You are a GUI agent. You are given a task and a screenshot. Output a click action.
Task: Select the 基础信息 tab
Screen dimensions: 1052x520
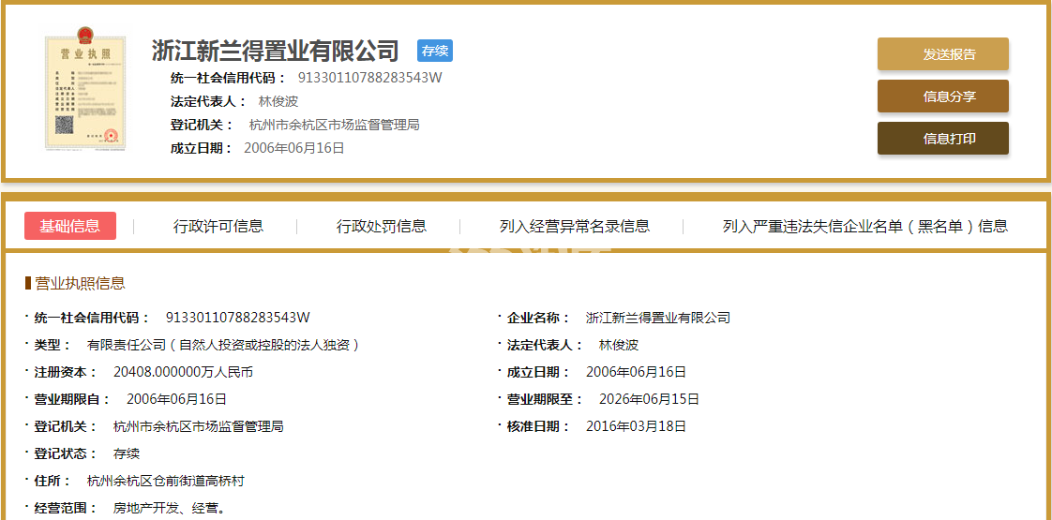point(69,226)
